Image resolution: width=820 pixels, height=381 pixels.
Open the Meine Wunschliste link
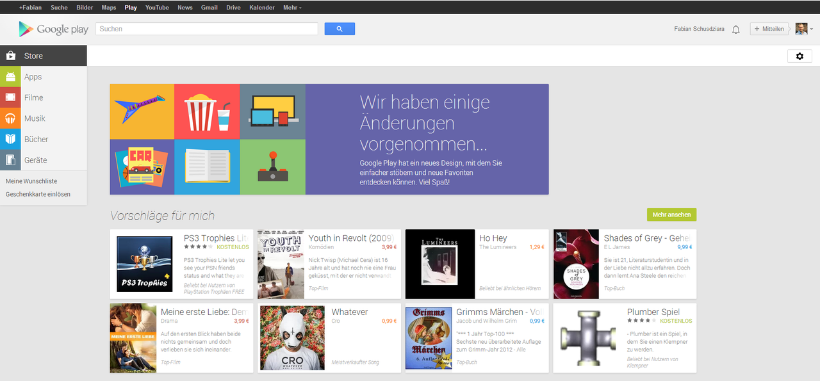click(31, 181)
